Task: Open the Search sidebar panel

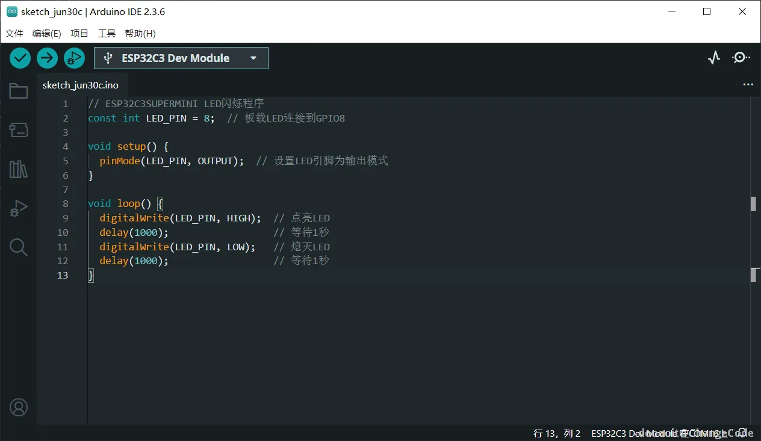Action: pos(19,247)
